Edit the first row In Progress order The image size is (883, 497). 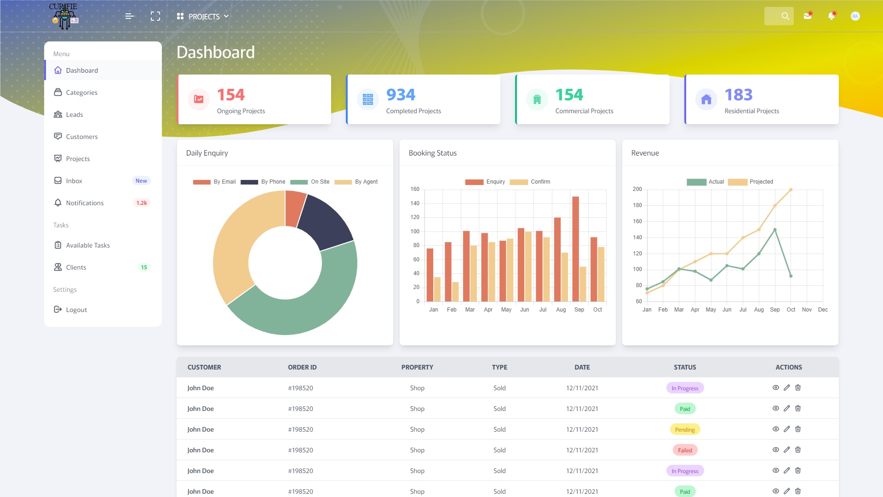click(x=787, y=387)
